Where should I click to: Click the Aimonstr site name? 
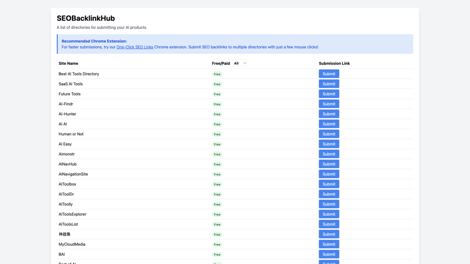67,154
